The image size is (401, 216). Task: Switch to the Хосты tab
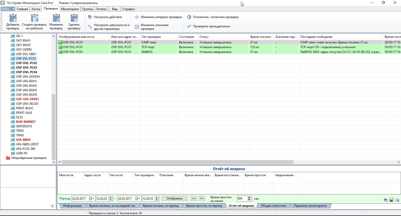click(36, 9)
